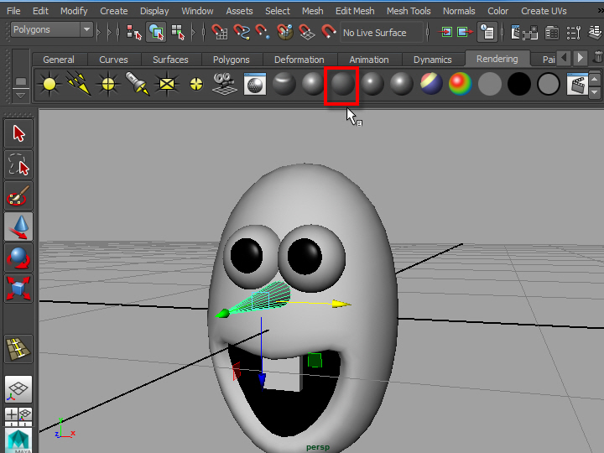Image resolution: width=604 pixels, height=453 pixels.
Task: Choose the Rotate tool
Action: 18,257
